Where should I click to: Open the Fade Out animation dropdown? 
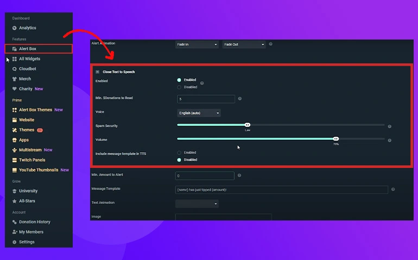pyautogui.click(x=244, y=44)
